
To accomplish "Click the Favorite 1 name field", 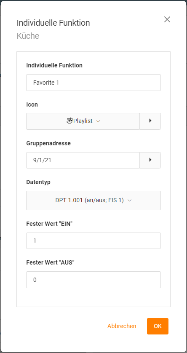I will (93, 83).
